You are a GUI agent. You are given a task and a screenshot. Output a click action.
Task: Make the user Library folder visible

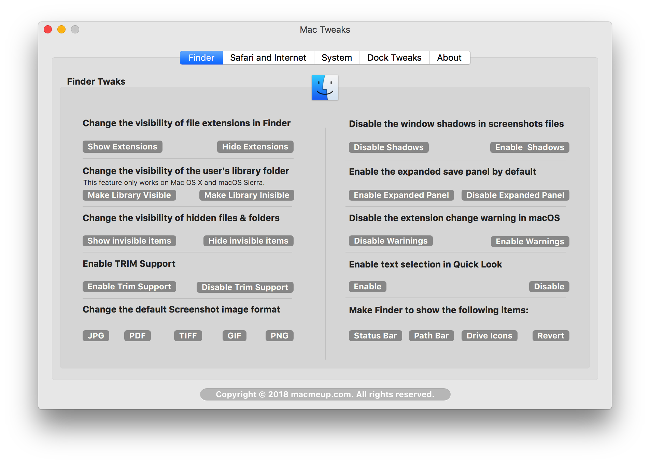point(129,195)
